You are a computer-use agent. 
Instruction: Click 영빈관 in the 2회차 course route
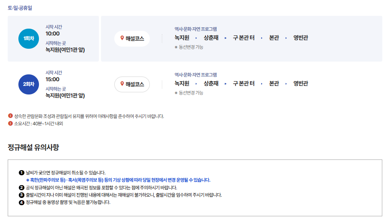click(x=301, y=83)
